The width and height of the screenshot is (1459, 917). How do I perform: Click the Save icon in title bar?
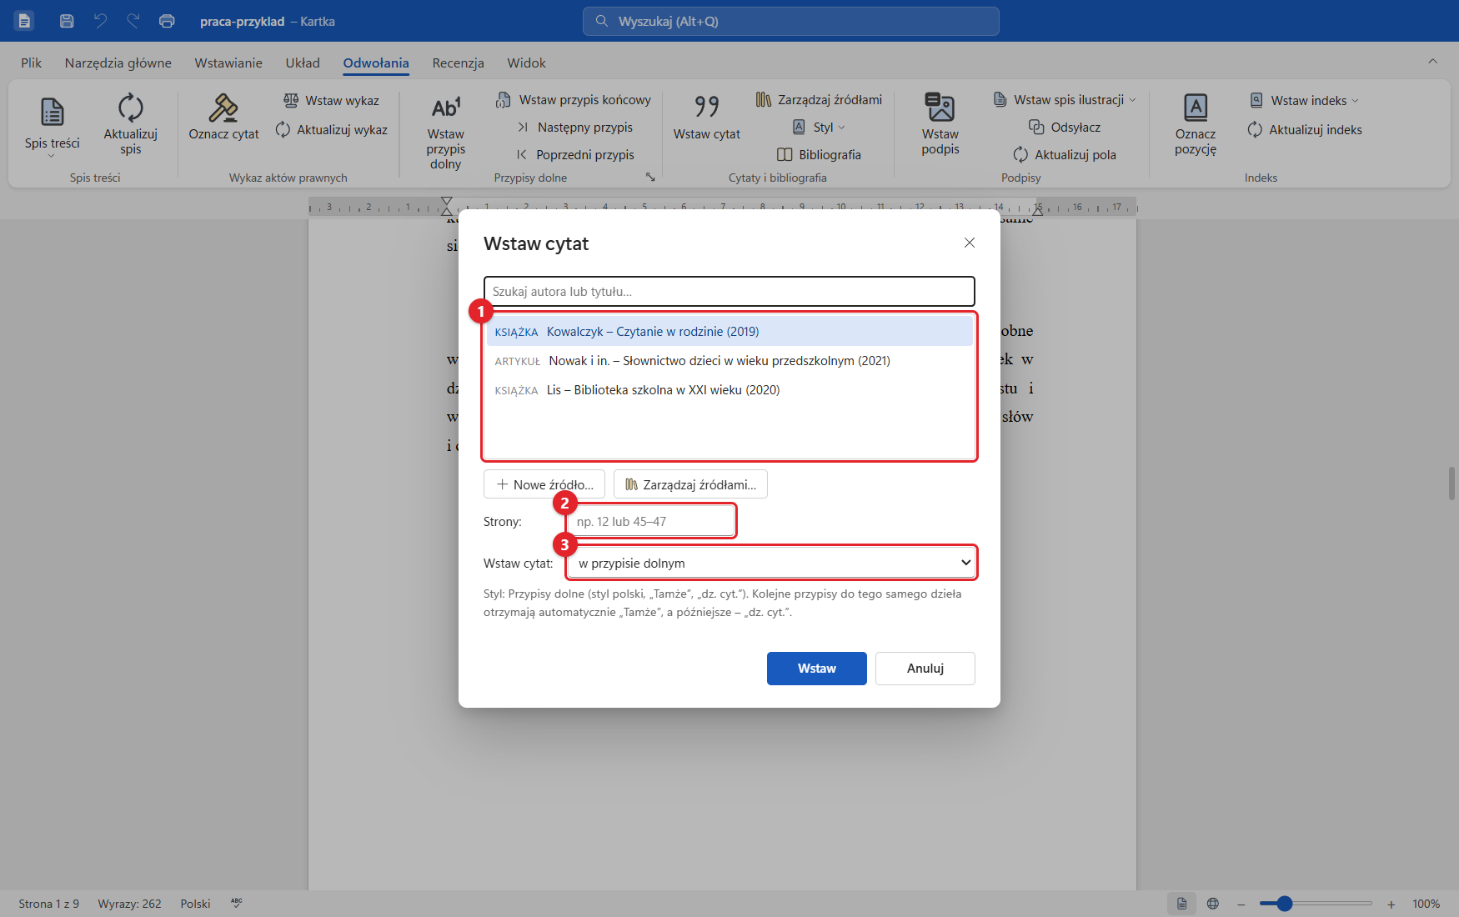[x=67, y=21]
